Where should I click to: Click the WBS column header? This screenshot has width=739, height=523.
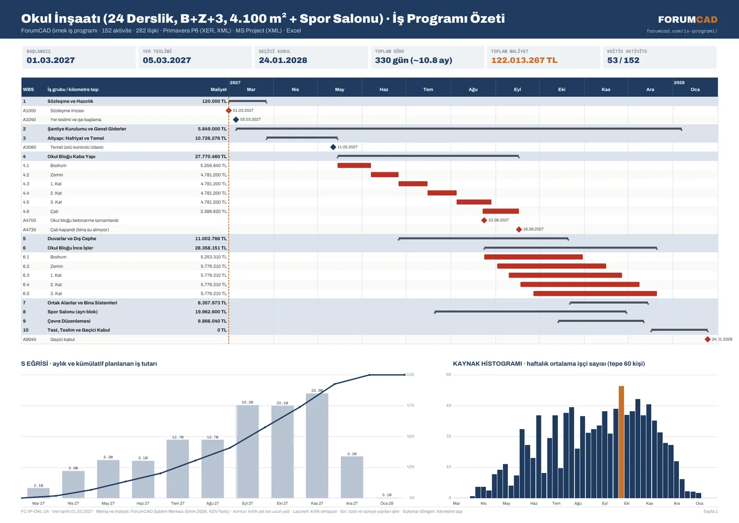coord(29,90)
